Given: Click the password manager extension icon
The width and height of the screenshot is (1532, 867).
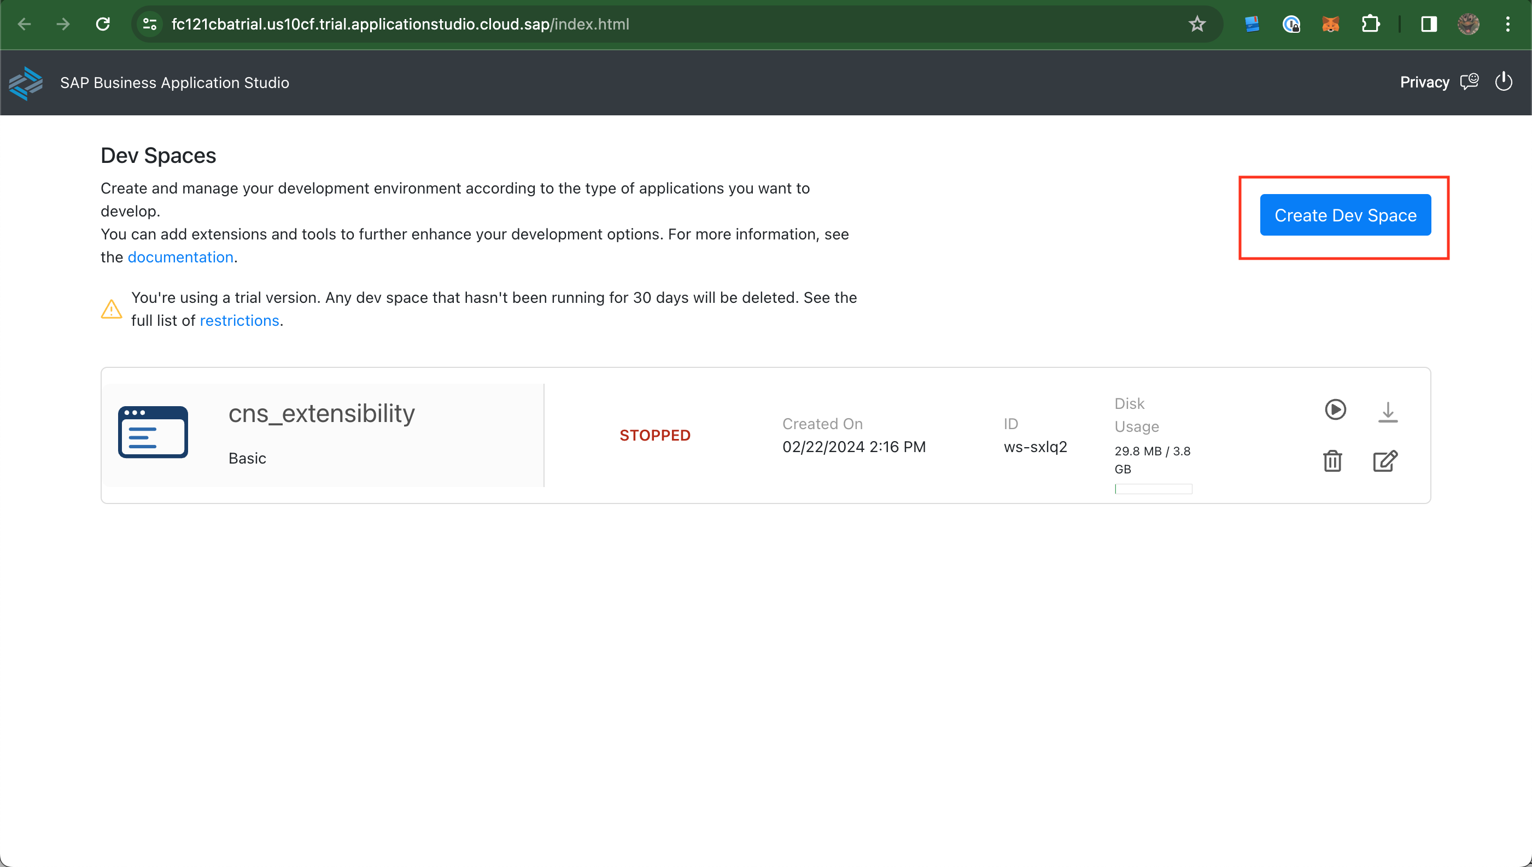Looking at the screenshot, I should (1290, 24).
